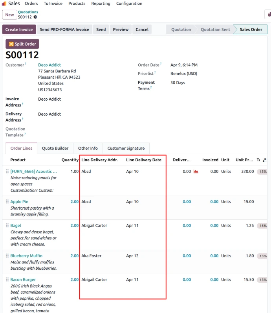Click the Sales app home icon
Screen dimensions: 271x313
4,4
